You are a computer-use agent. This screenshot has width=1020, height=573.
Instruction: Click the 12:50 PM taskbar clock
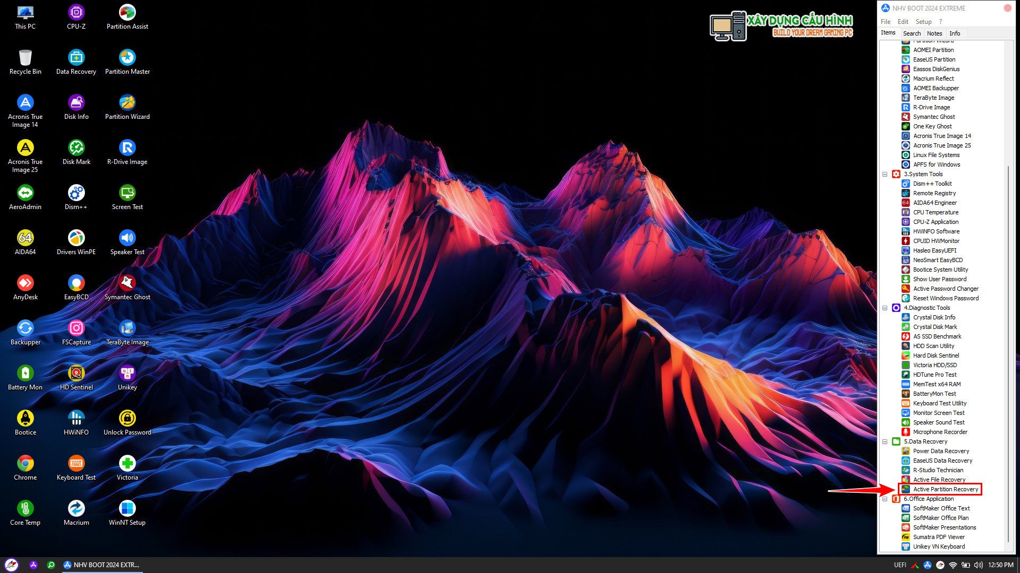pyautogui.click(x=1001, y=565)
